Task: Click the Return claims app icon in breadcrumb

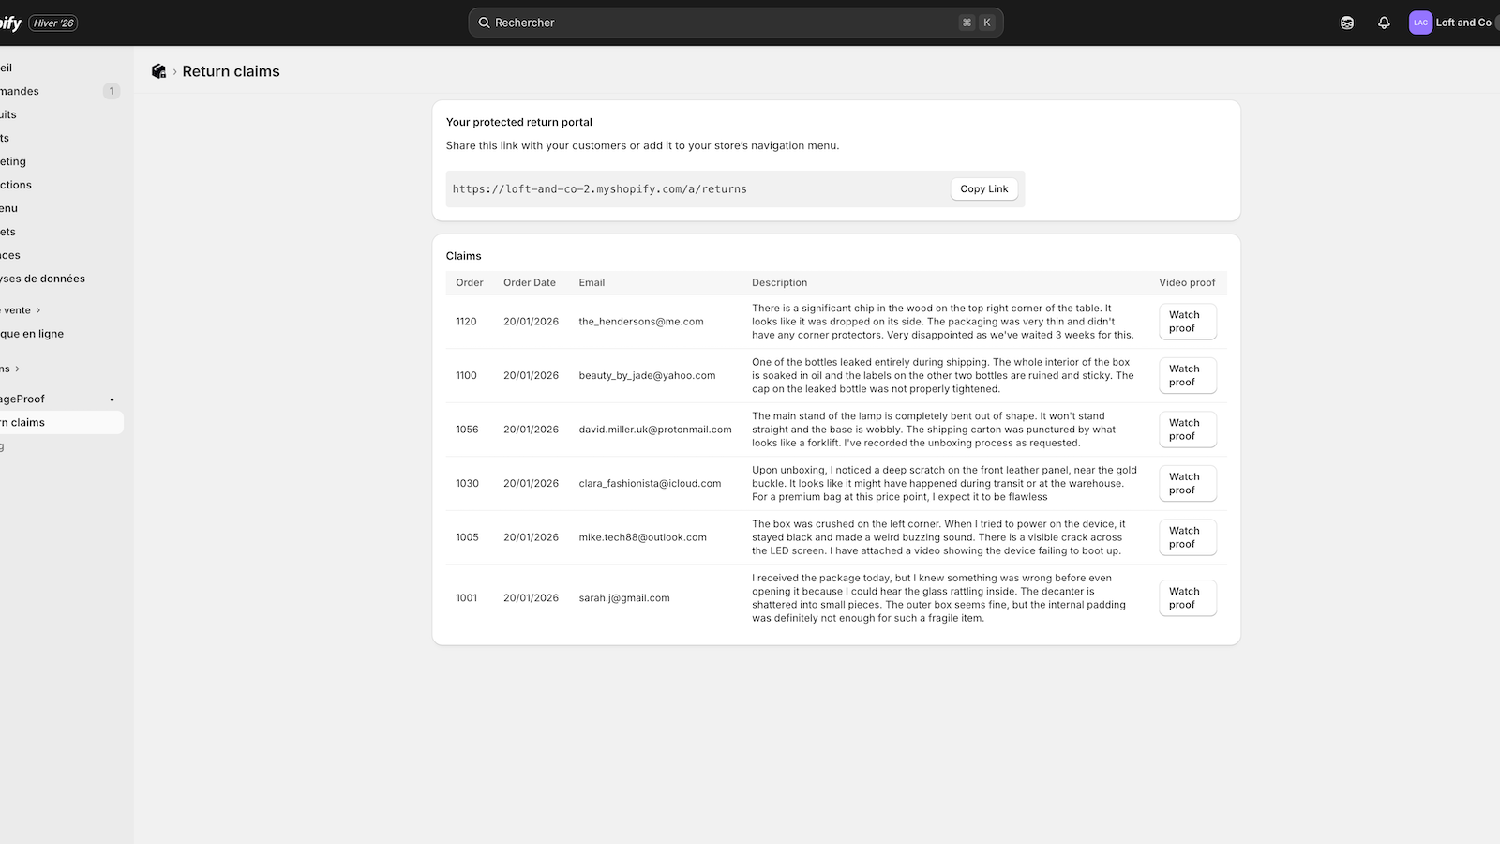Action: click(x=158, y=70)
